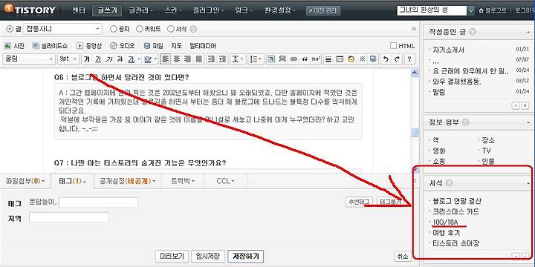Viewport: 535px width, 267px height.
Task: Open the 센터 menu
Action: (79, 10)
